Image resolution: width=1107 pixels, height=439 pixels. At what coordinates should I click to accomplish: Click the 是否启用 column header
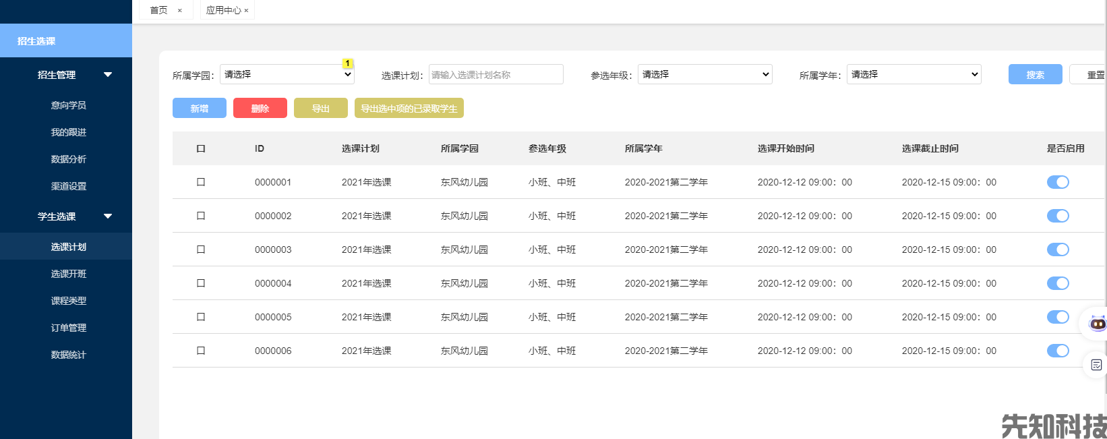pos(1066,148)
